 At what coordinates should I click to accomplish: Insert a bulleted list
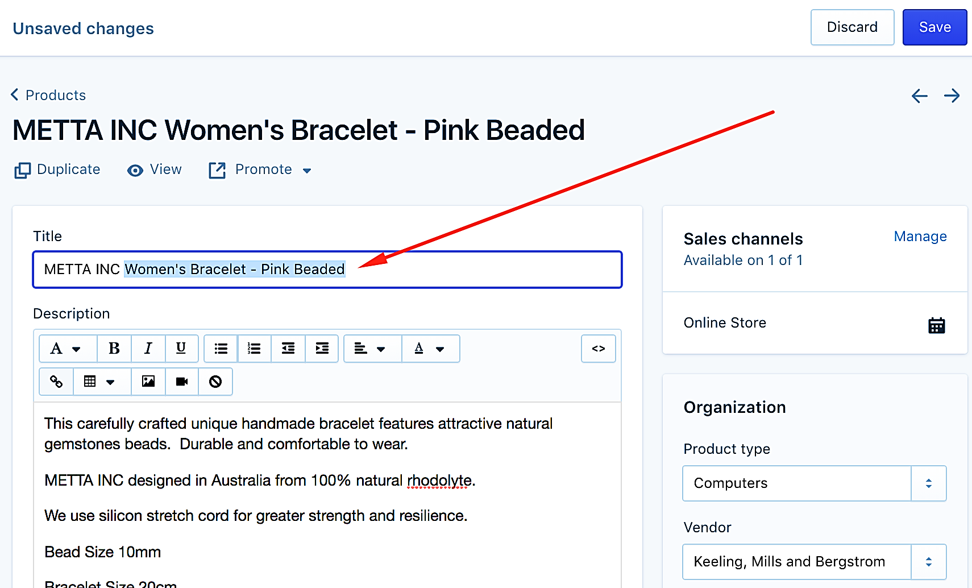221,349
